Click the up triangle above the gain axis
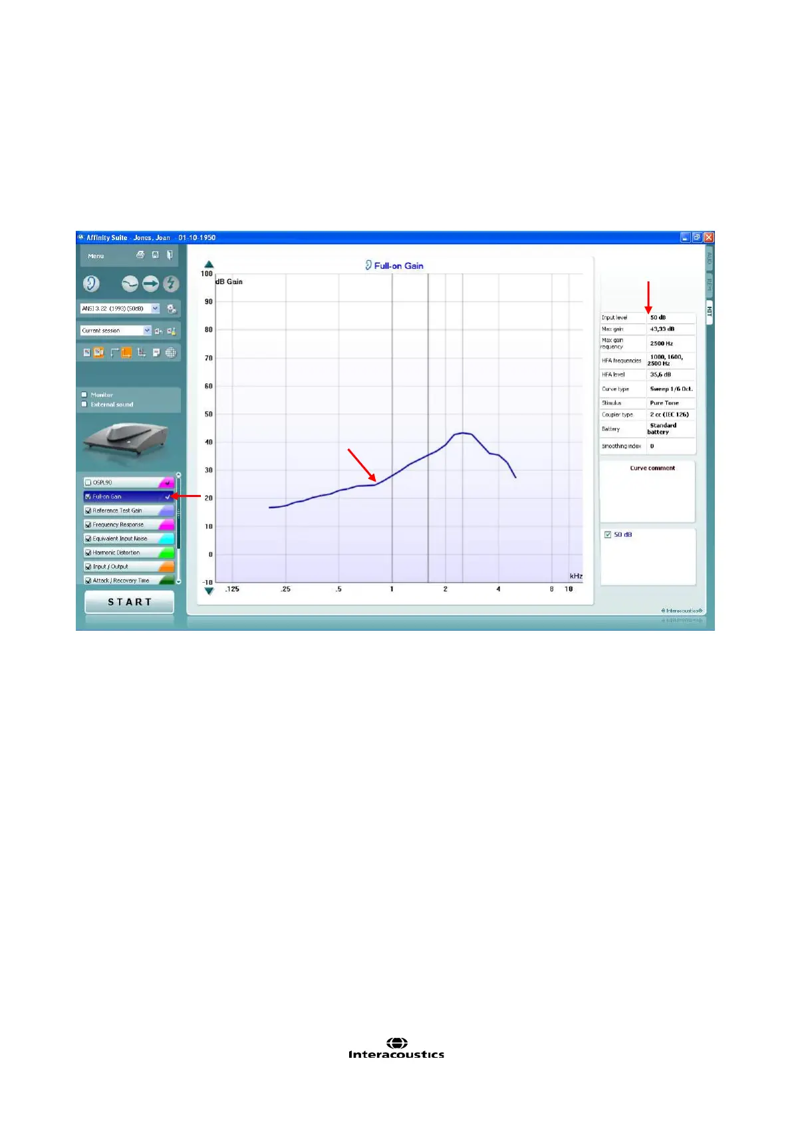Image resolution: width=792 pixels, height=1121 pixels. point(209,265)
